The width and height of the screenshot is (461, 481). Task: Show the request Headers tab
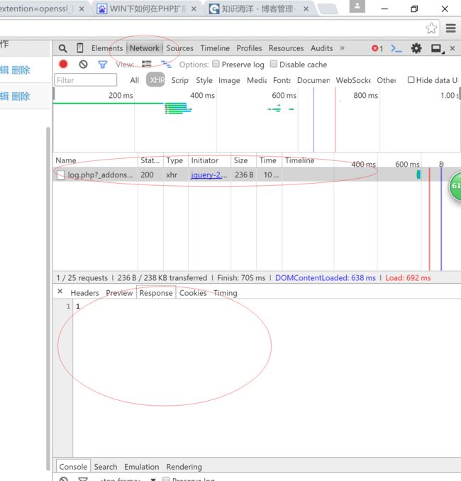(x=84, y=293)
